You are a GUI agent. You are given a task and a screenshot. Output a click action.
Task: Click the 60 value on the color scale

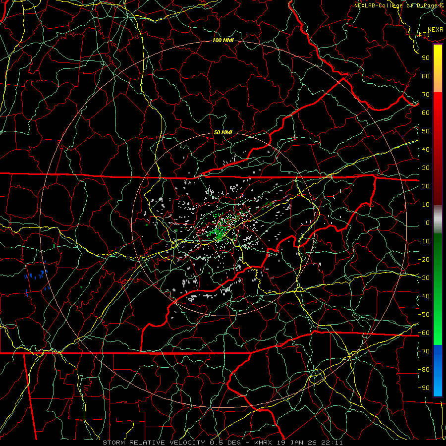(426, 113)
